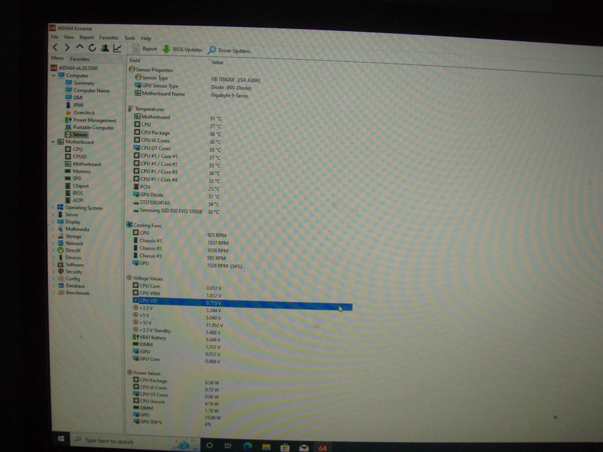Open Microsoft Edge from taskbar
The image size is (603, 452).
click(x=248, y=446)
